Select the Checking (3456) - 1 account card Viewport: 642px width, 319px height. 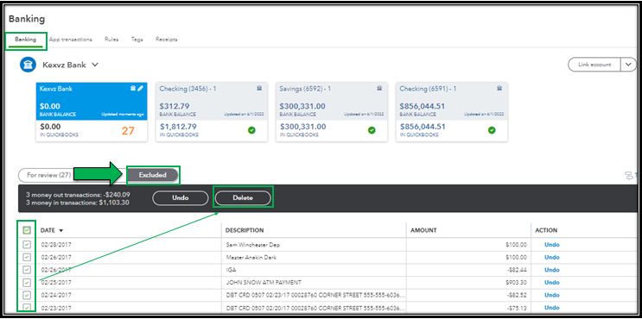212,111
